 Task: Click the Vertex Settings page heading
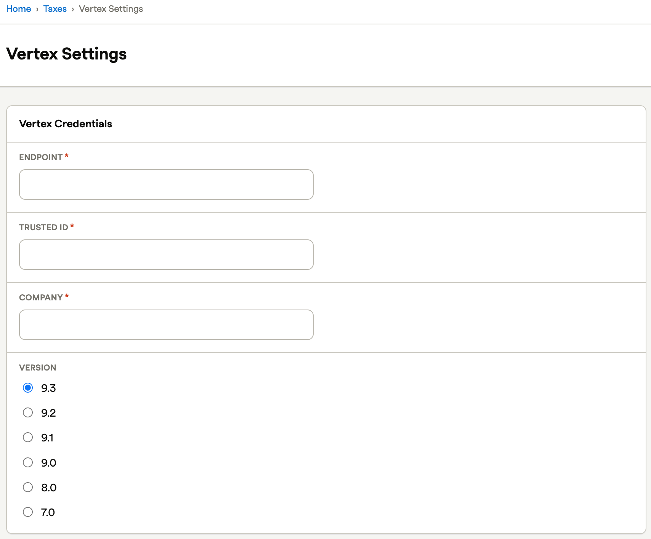(x=66, y=54)
